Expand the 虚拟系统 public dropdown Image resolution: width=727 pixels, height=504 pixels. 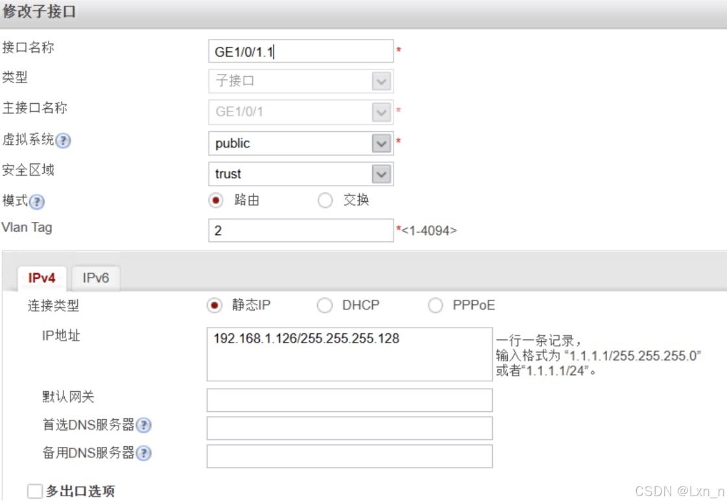tap(381, 143)
